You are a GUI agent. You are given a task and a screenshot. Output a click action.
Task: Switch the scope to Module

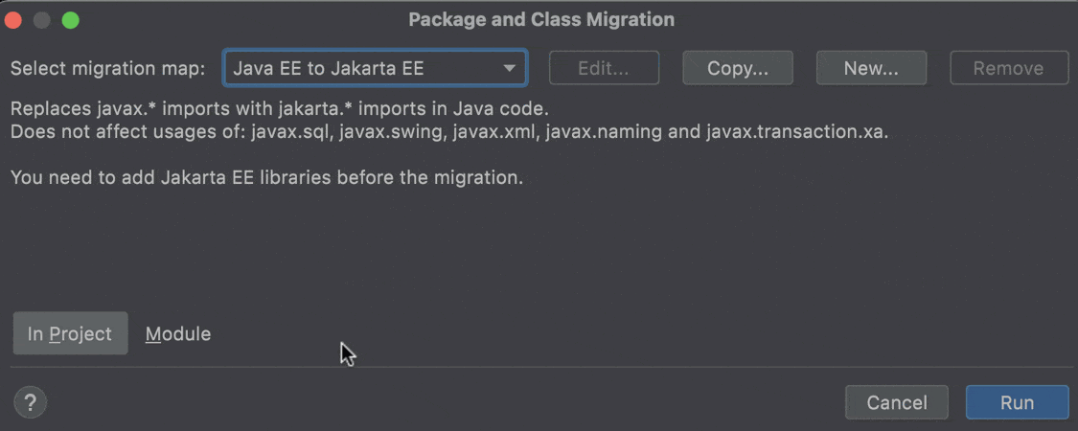click(178, 334)
